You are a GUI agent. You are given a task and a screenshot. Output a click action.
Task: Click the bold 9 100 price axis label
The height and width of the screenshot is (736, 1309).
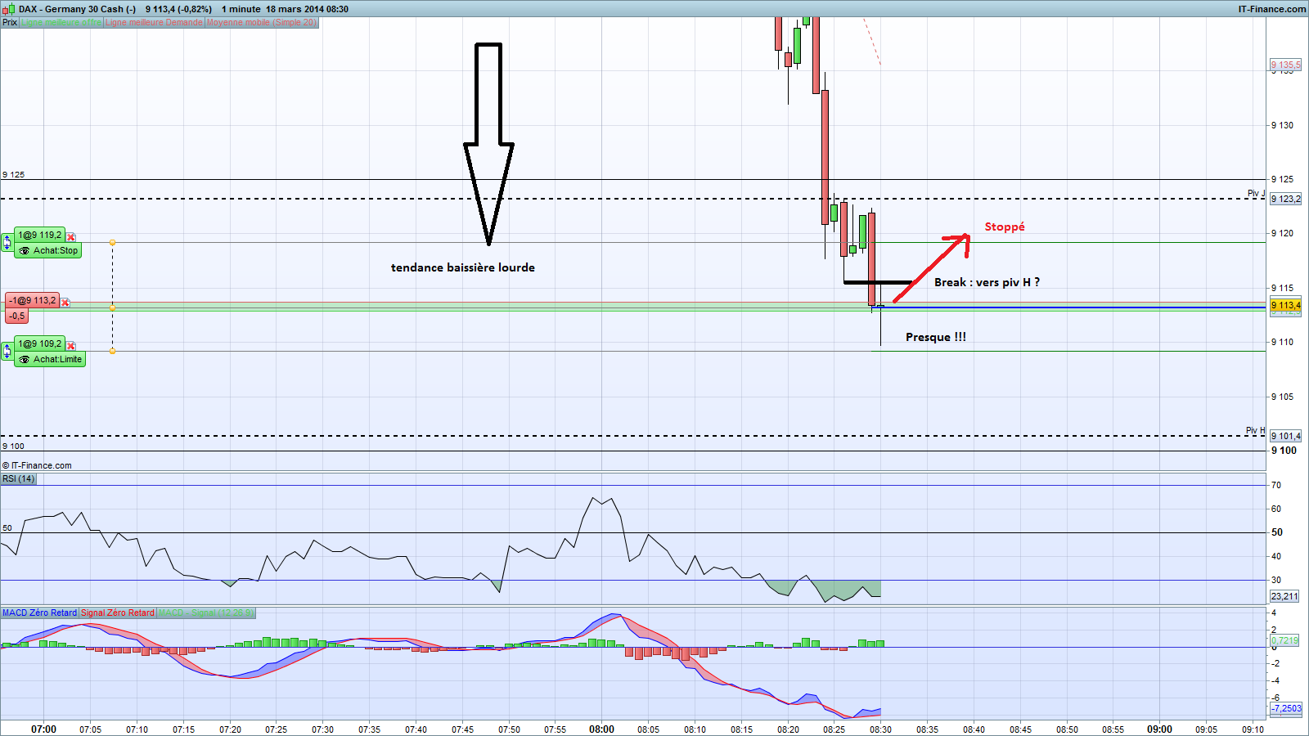click(x=1284, y=451)
